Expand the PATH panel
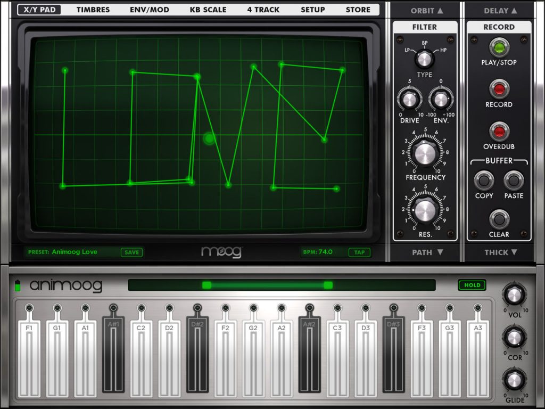This screenshot has width=545, height=409. [427, 252]
